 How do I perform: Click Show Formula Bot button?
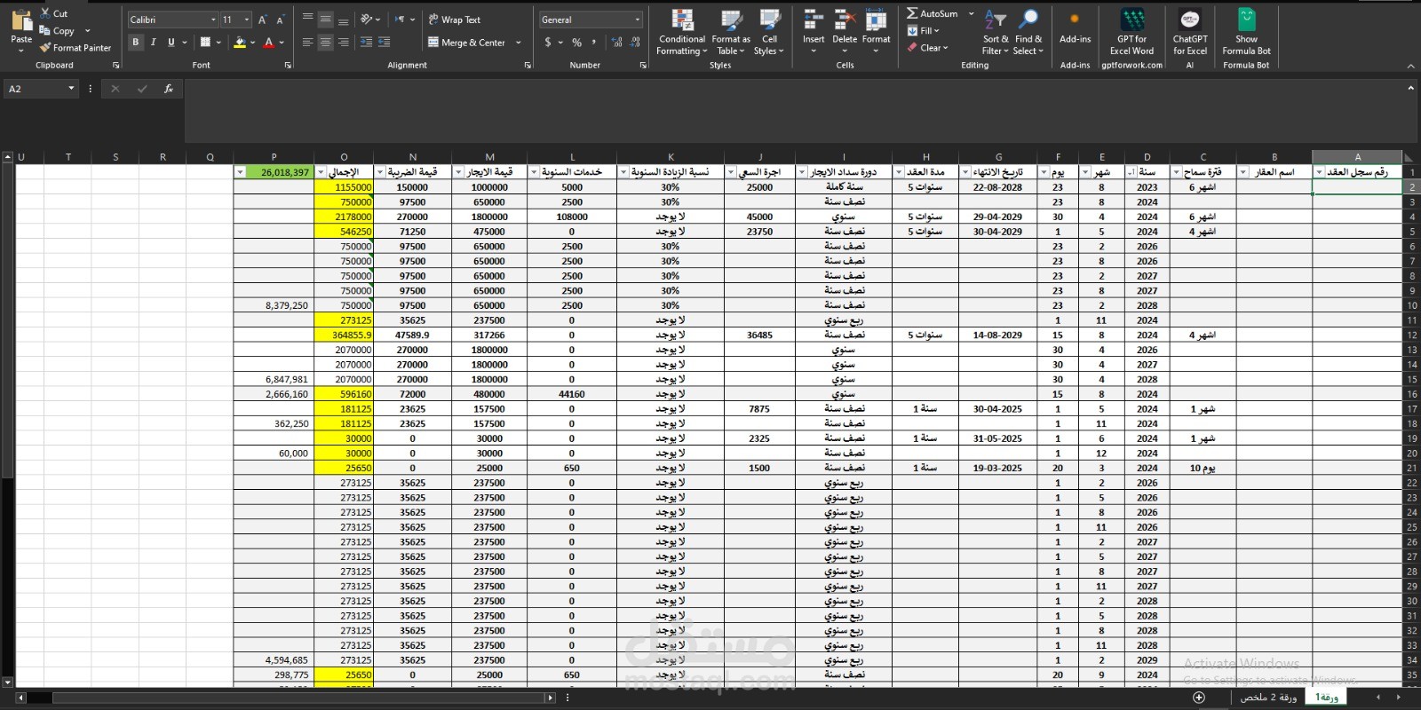[x=1246, y=32]
